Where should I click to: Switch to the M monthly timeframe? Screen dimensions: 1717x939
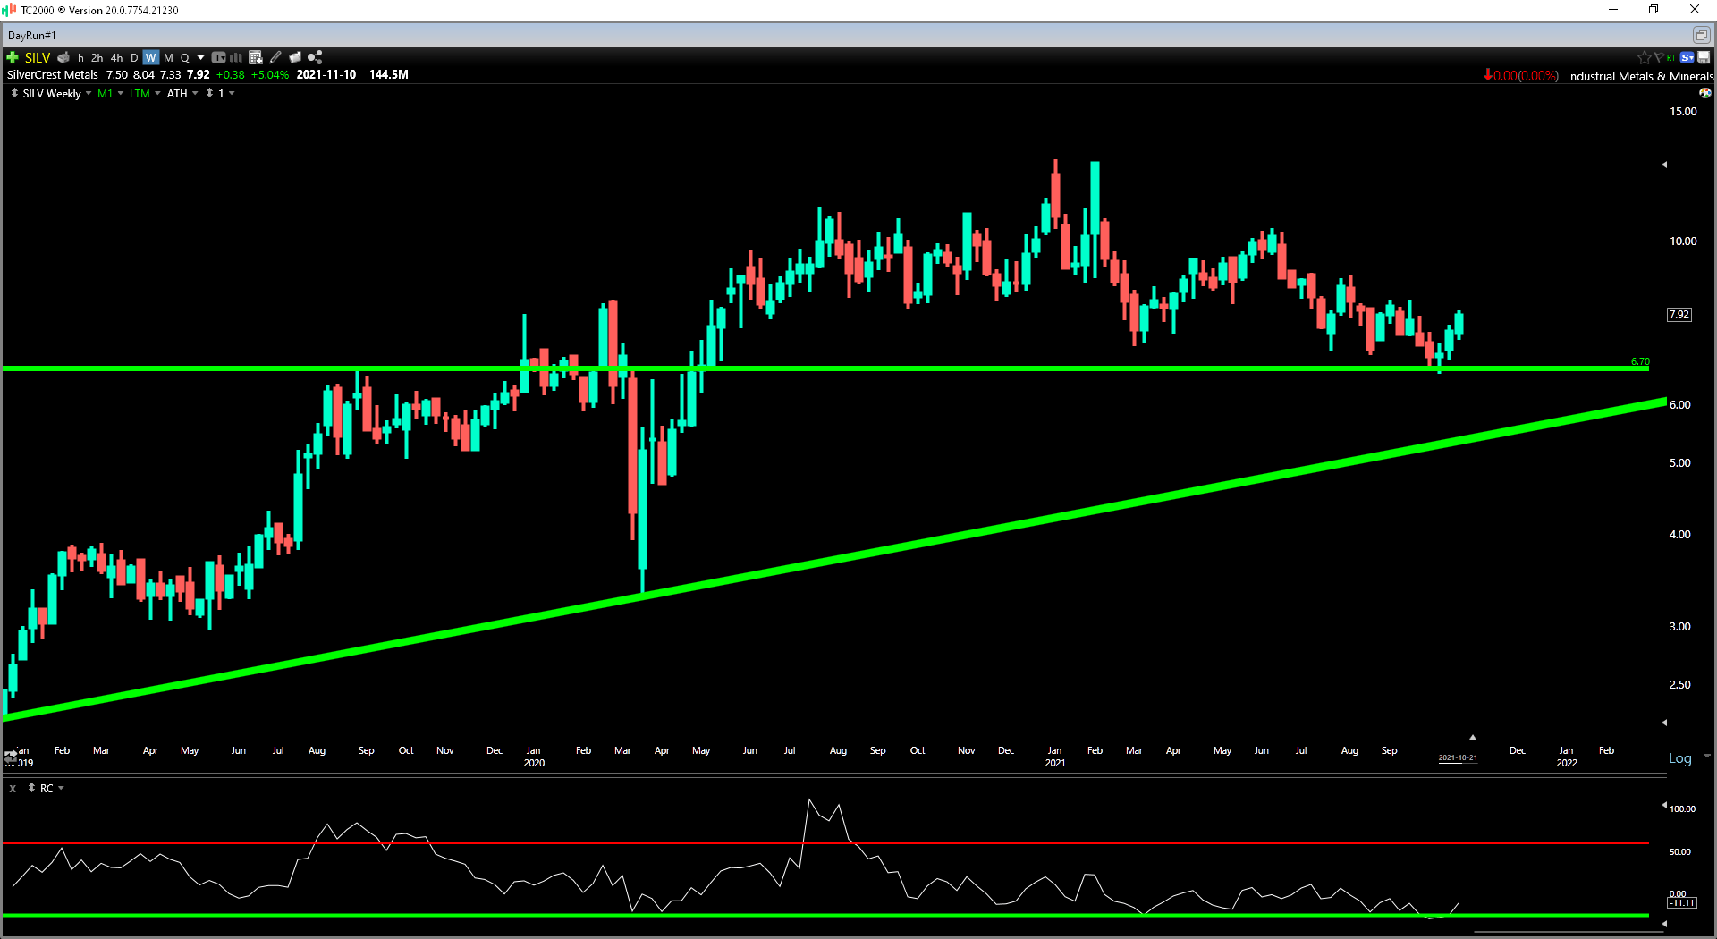168,57
